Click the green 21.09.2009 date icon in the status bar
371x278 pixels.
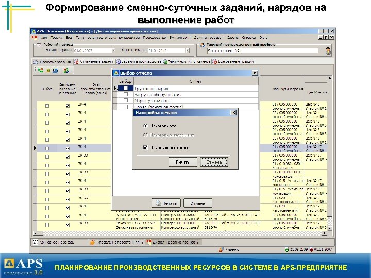[x=287, y=249]
